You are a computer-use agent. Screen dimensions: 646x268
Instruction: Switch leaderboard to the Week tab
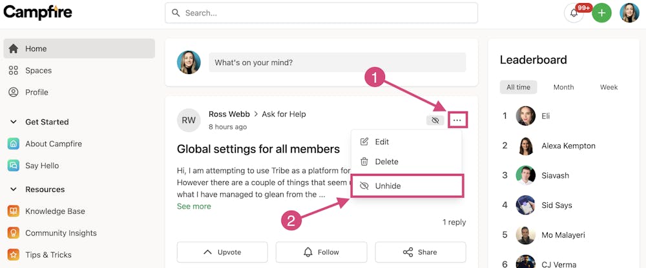(x=609, y=87)
